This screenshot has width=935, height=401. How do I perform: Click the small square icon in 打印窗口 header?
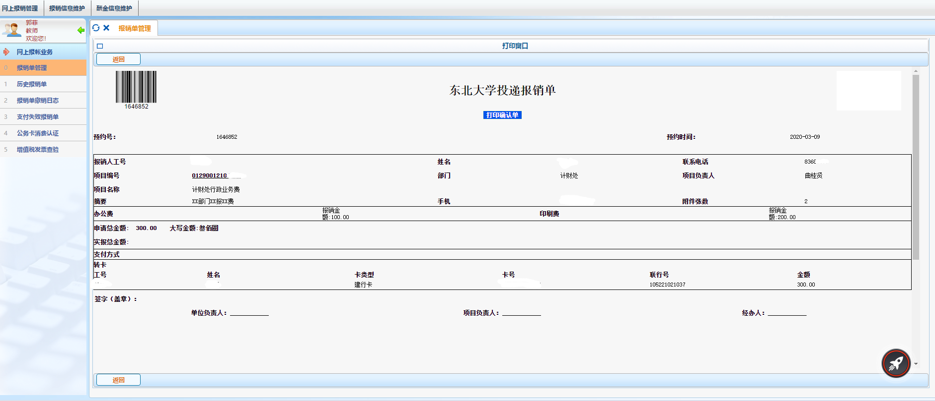pyautogui.click(x=100, y=46)
